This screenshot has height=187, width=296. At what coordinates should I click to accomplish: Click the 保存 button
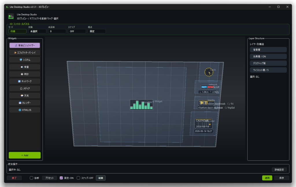tap(282, 178)
